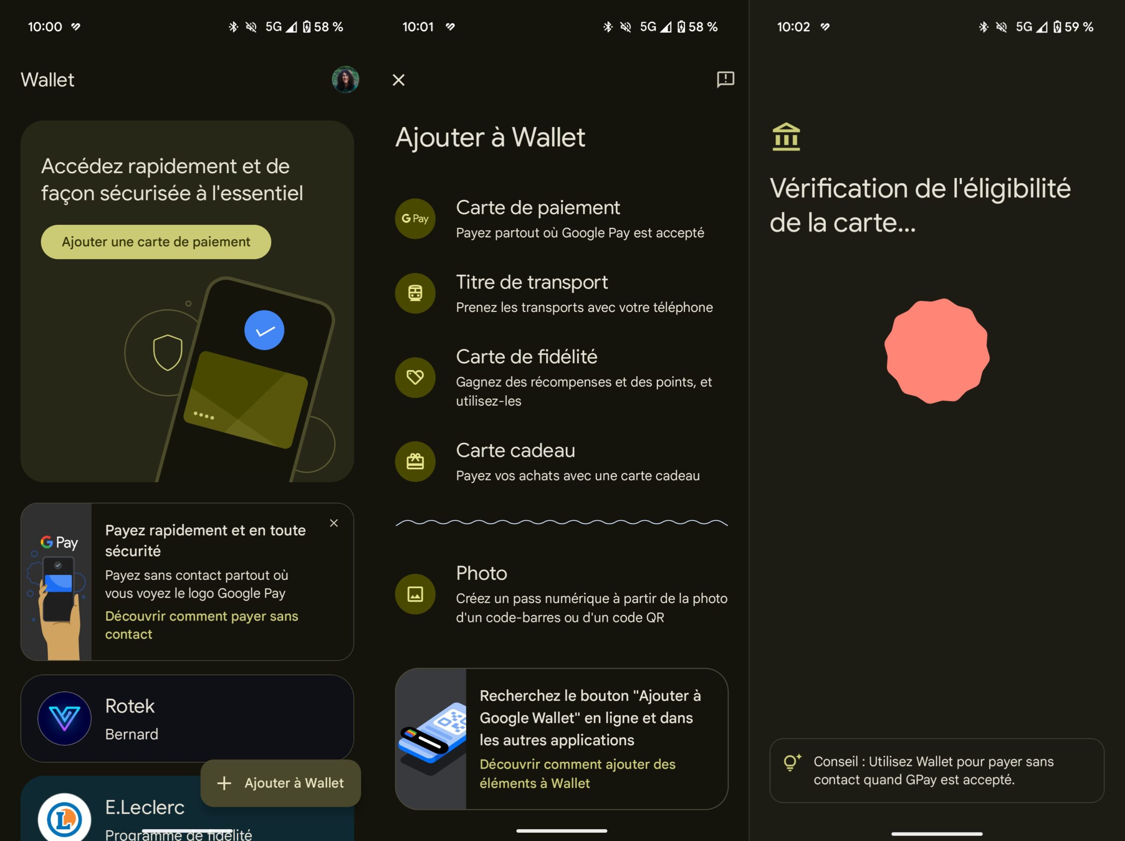The width and height of the screenshot is (1125, 841).
Task: Open Découvrir comment payer sans contact link
Action: 201,625
